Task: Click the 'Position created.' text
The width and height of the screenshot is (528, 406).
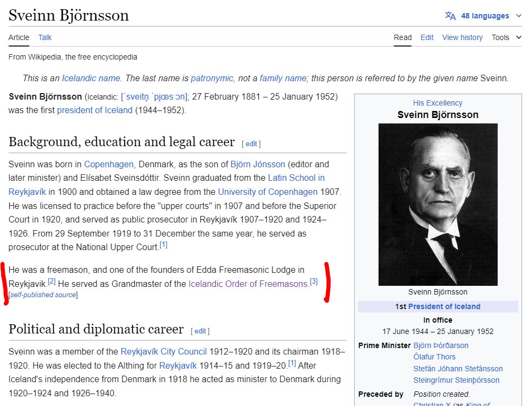Action: click(x=442, y=394)
